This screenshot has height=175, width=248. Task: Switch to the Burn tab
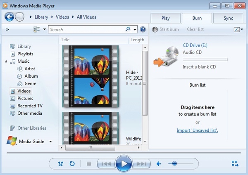pyautogui.click(x=197, y=18)
